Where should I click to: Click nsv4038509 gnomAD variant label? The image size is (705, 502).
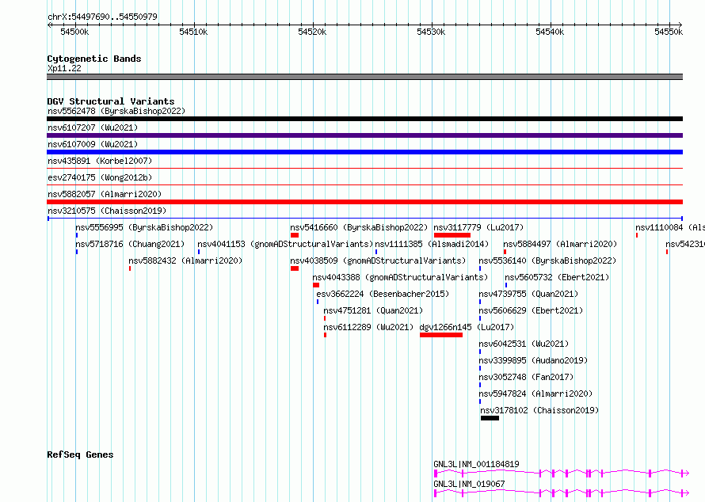(378, 261)
